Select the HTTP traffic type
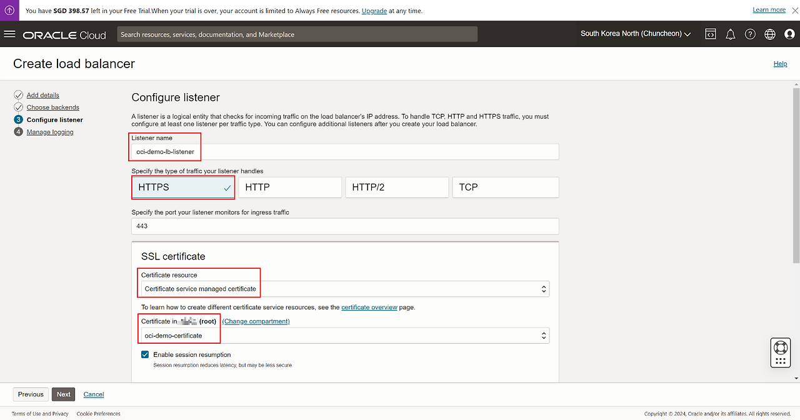The height and width of the screenshot is (420, 800). (x=290, y=187)
